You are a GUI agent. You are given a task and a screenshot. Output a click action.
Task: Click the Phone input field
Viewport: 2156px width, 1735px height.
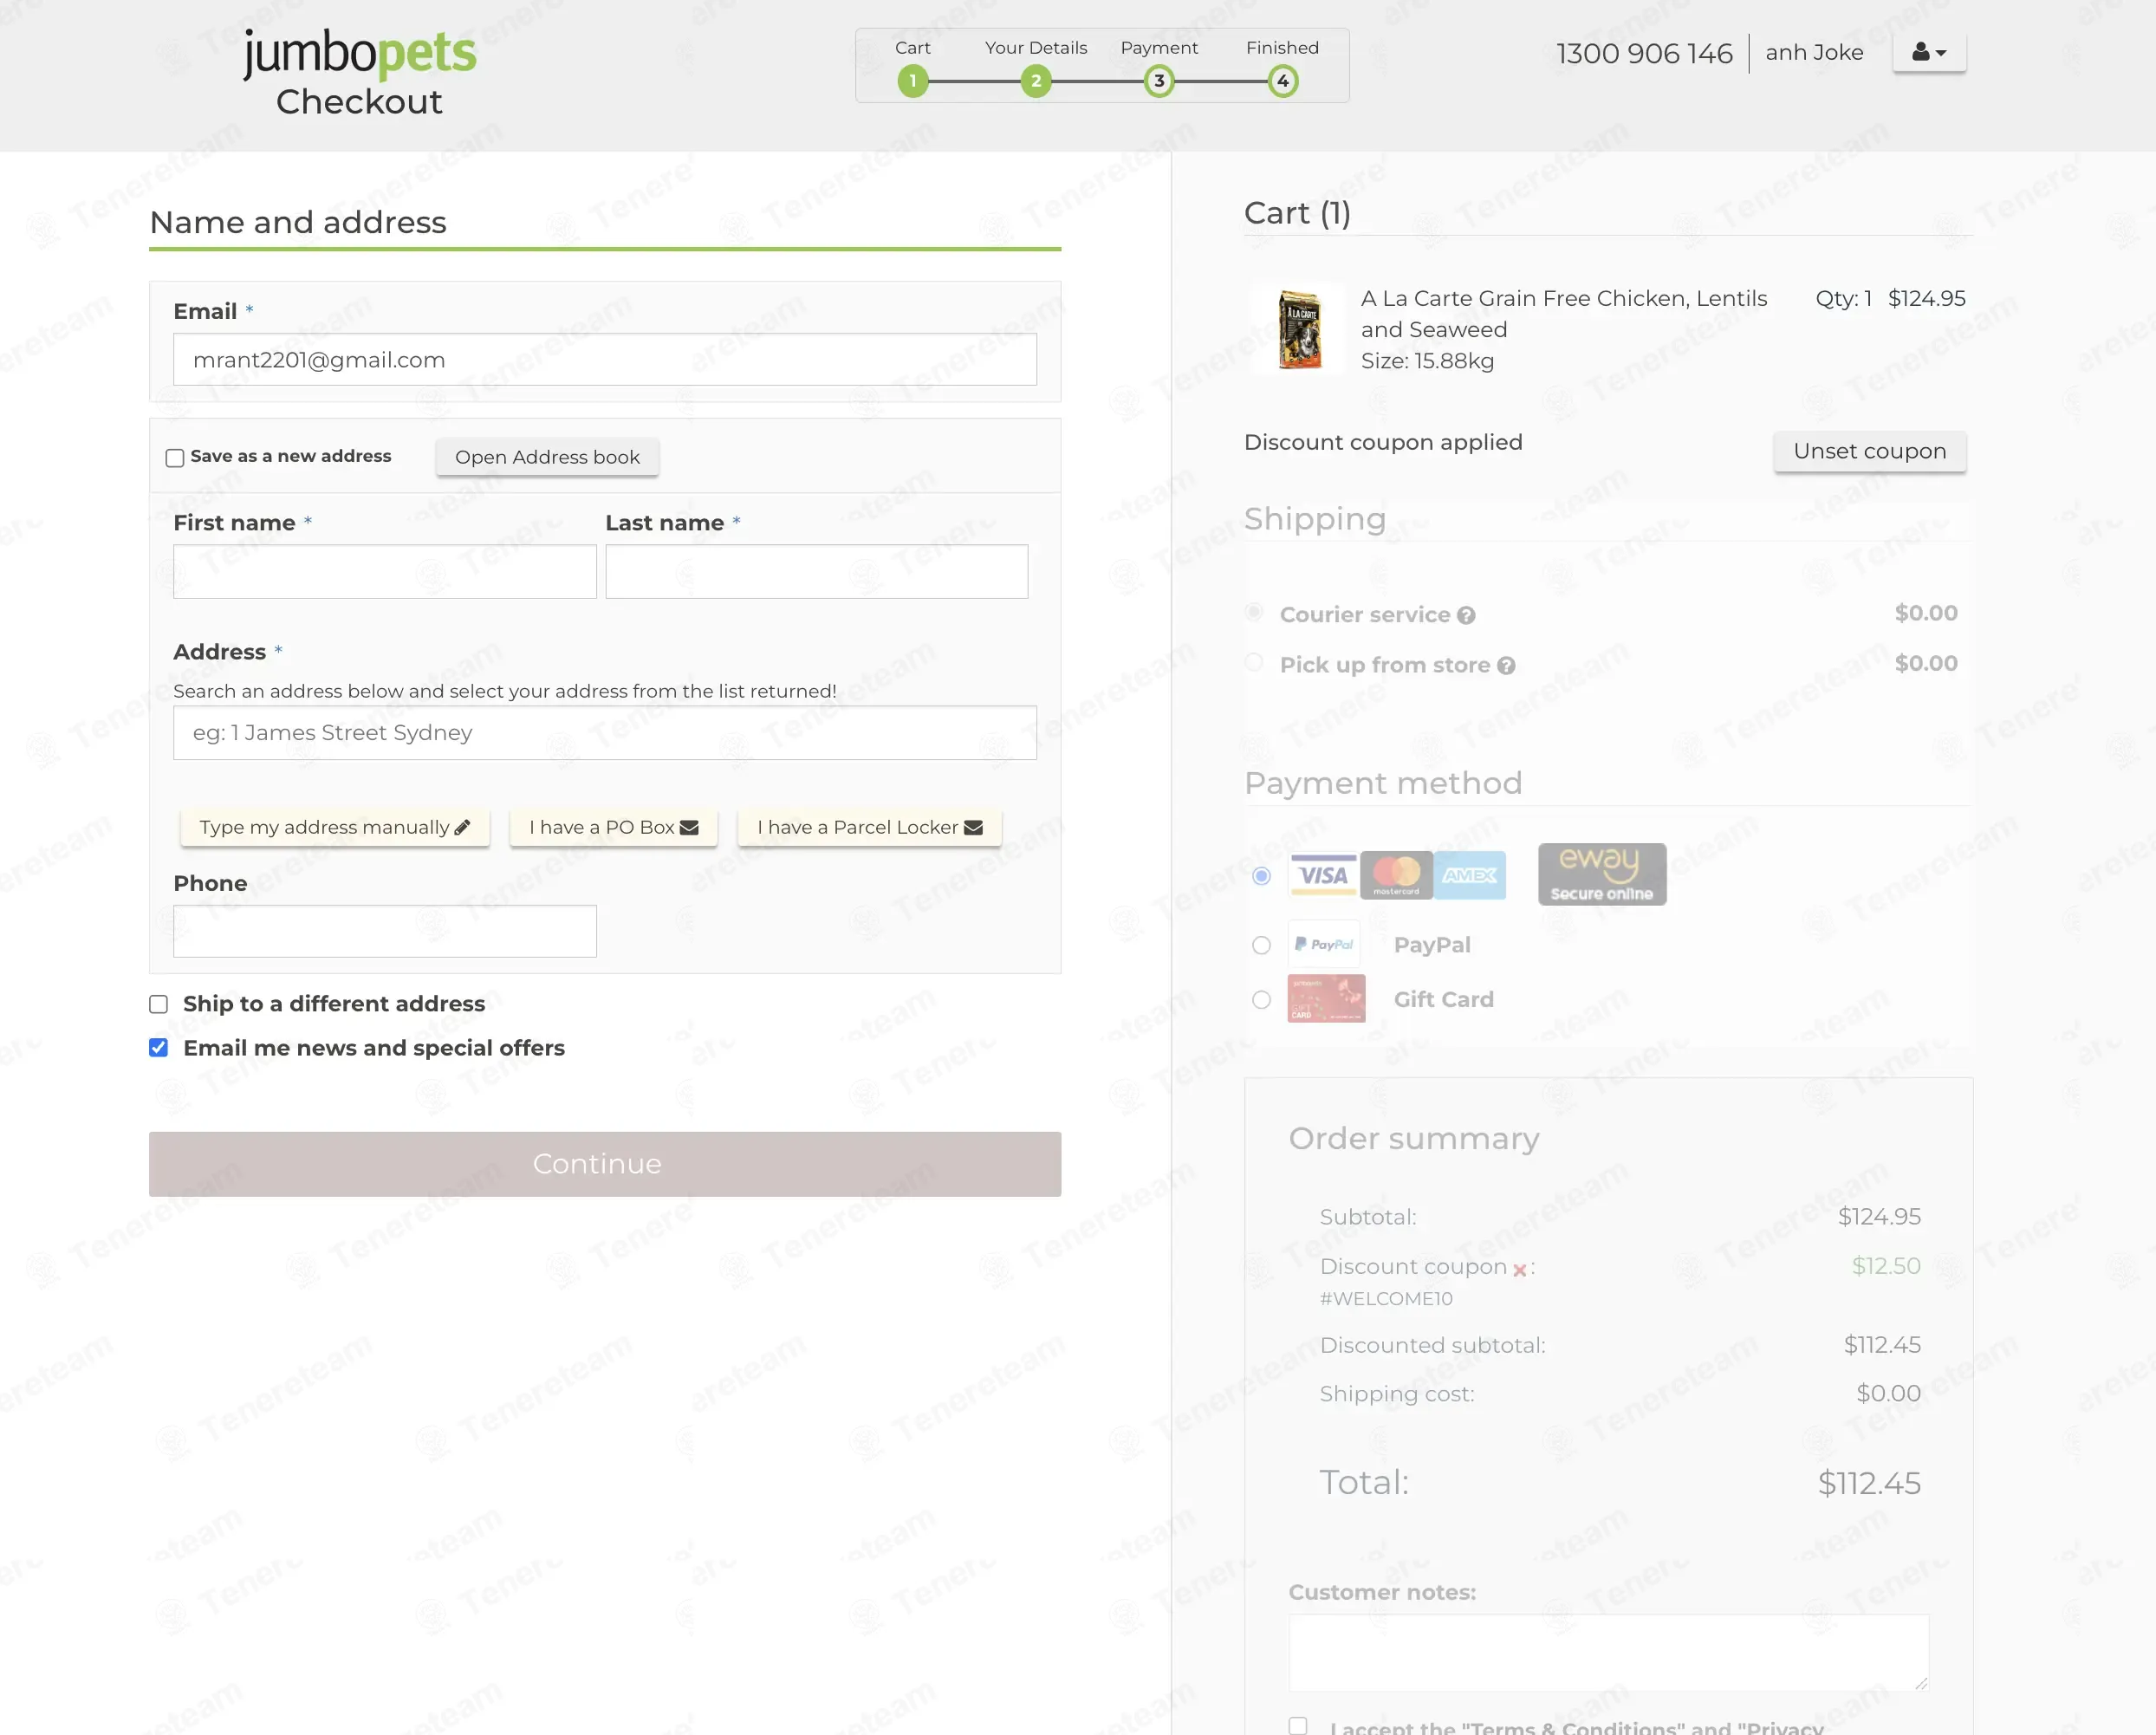[x=385, y=932]
